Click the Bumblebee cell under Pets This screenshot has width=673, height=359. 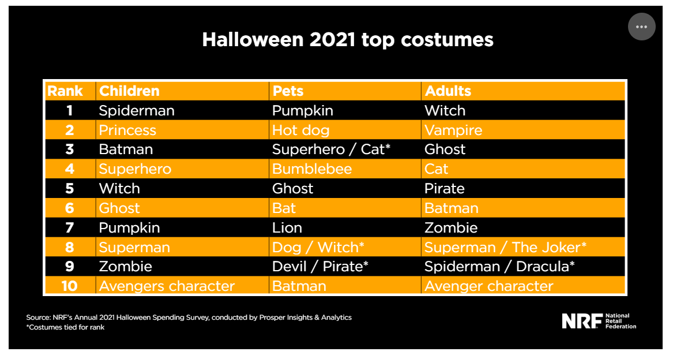point(311,169)
